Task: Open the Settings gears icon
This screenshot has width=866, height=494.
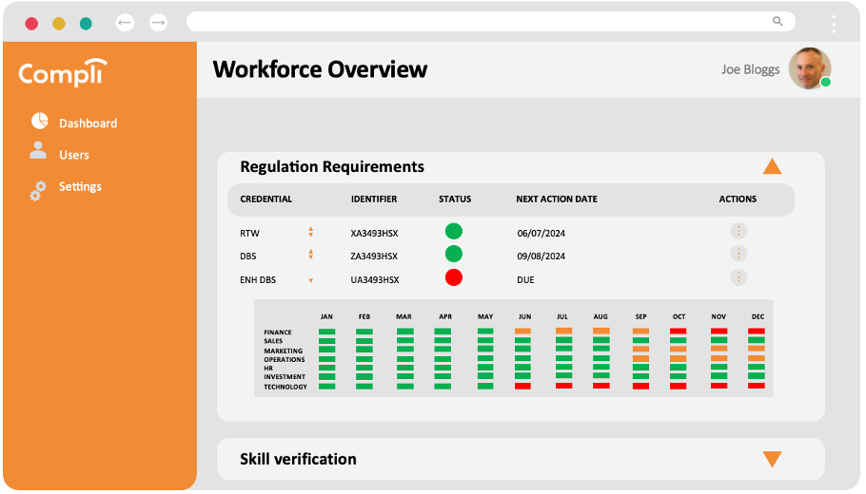Action: coord(38,191)
